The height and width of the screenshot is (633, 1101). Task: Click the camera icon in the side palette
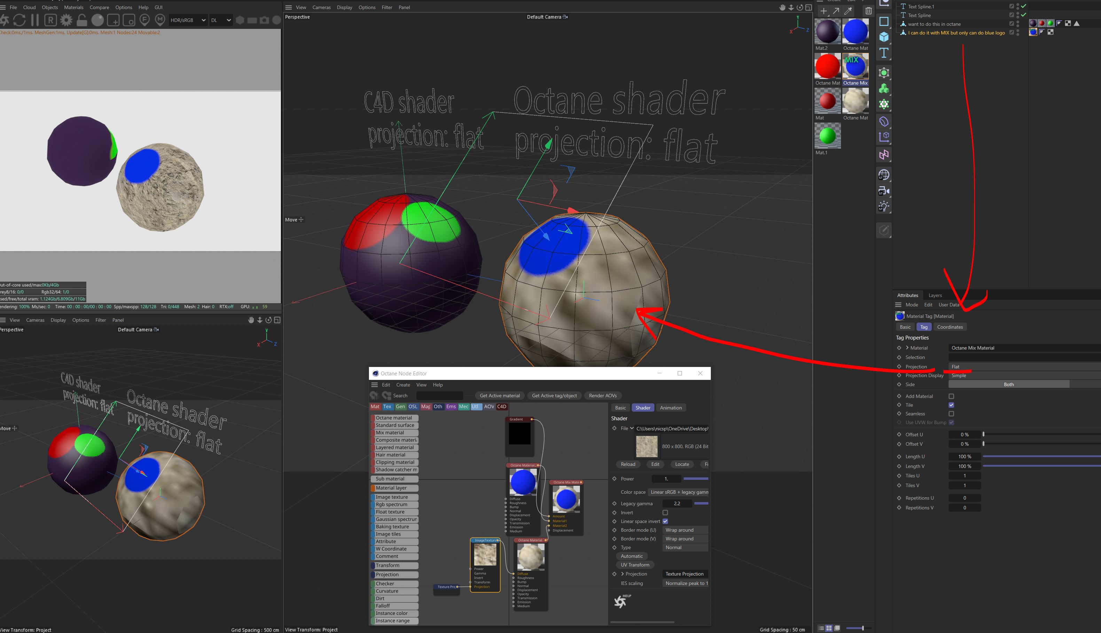(884, 191)
